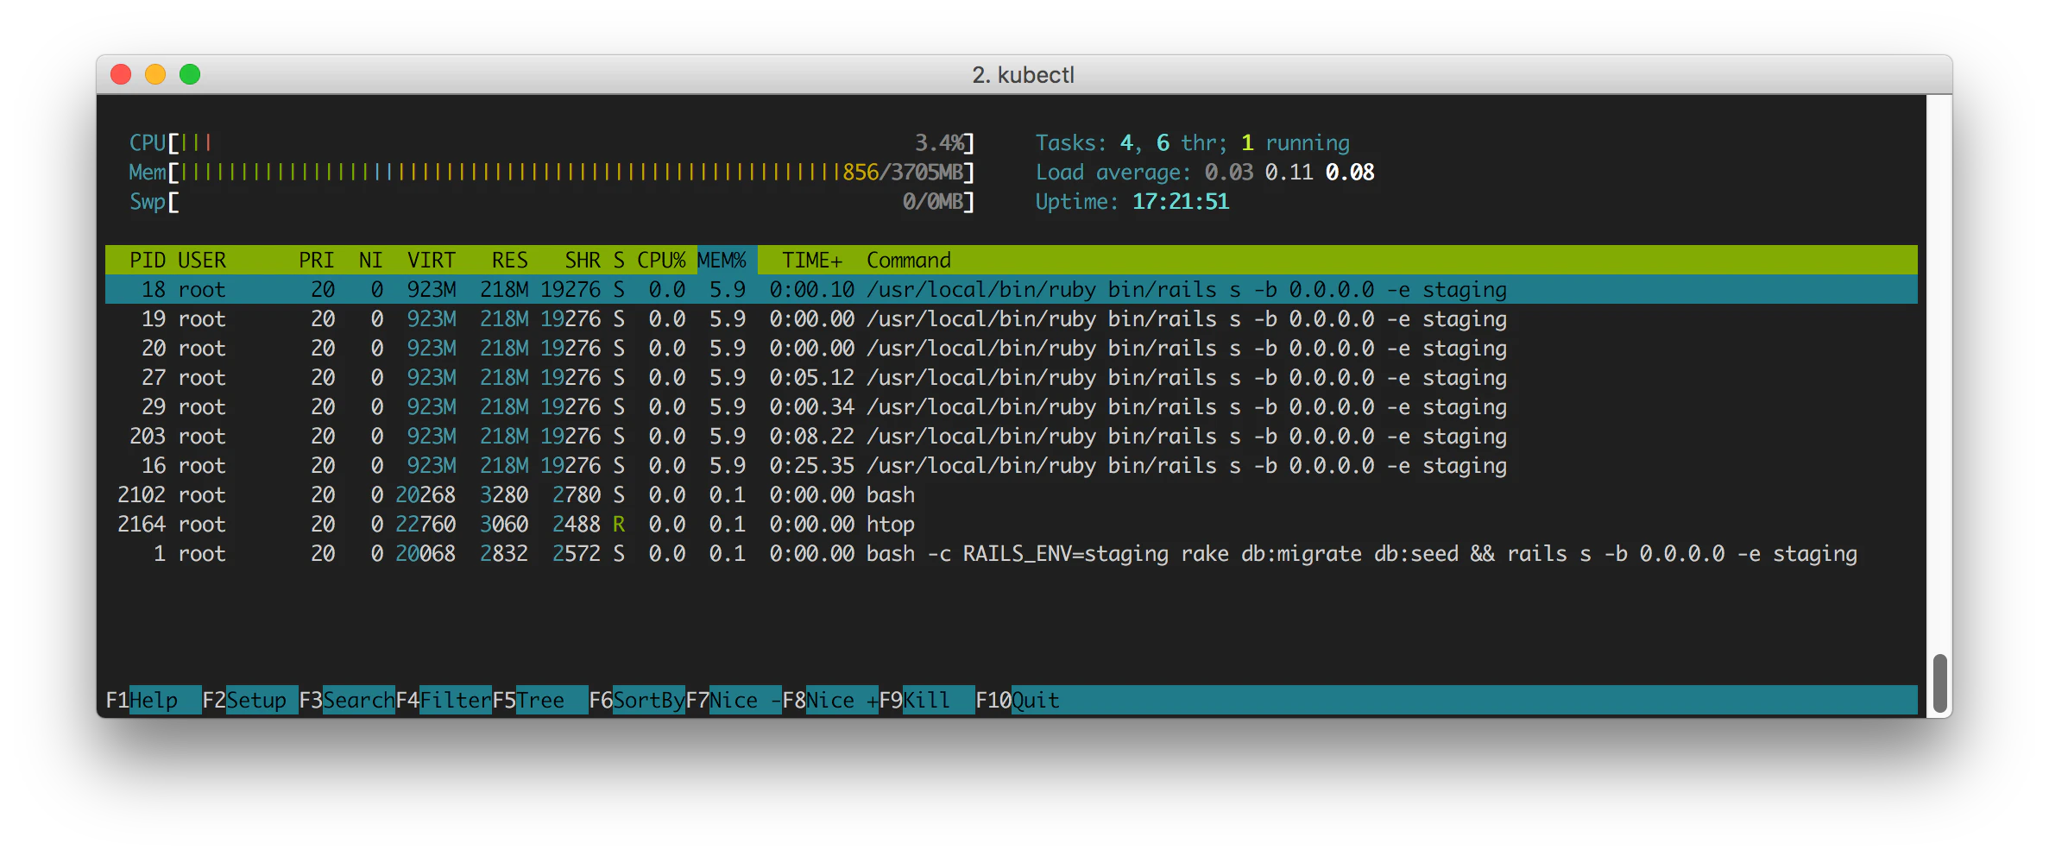Click the Tasks summary line
The height and width of the screenshot is (856, 2049).
pos(1192,142)
